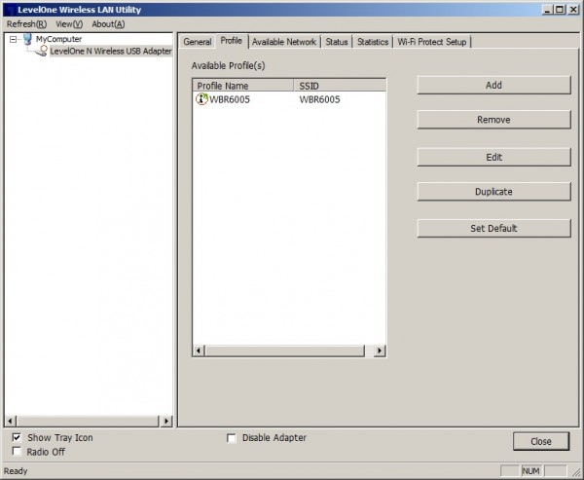Image resolution: width=584 pixels, height=480 pixels.
Task: Click the Close button at bottom right
Action: pyautogui.click(x=541, y=441)
